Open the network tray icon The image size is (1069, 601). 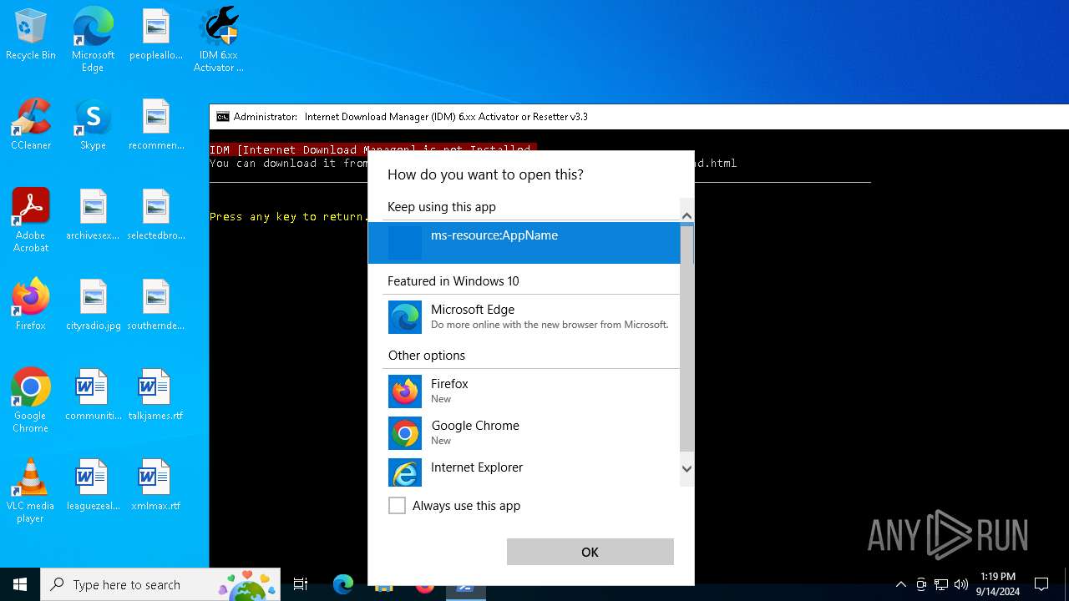coord(941,584)
